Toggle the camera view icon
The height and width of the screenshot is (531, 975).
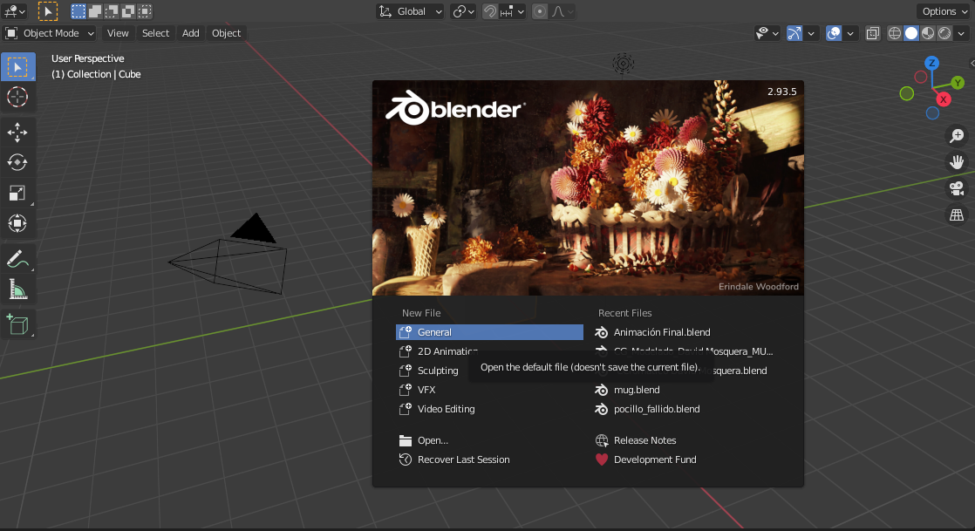[957, 188]
